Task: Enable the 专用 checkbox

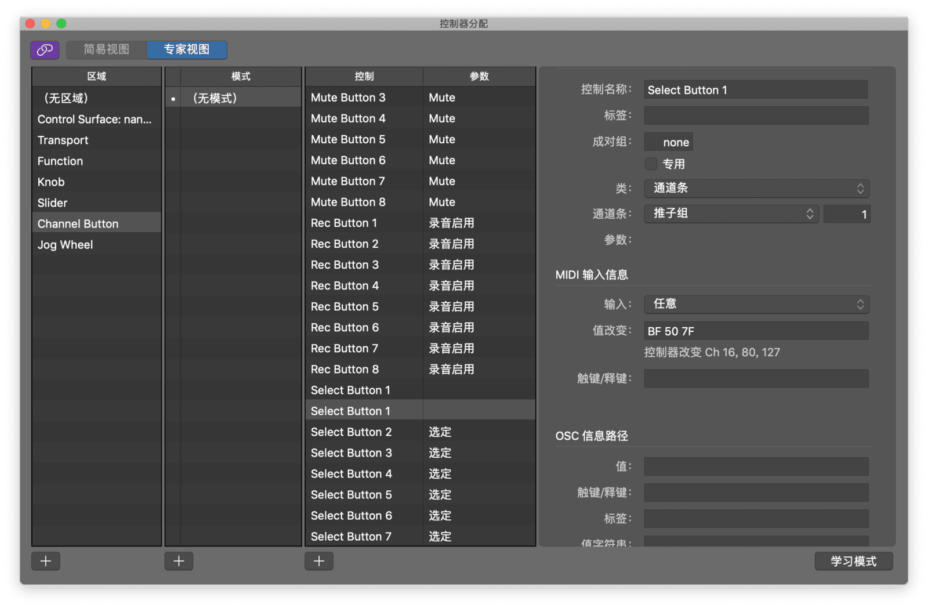Action: pos(651,164)
